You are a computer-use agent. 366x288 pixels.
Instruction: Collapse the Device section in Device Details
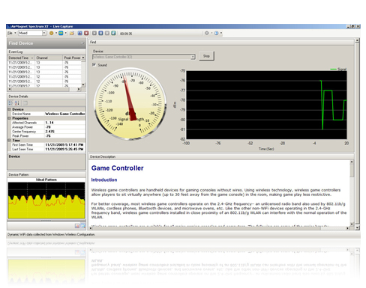coord(10,109)
